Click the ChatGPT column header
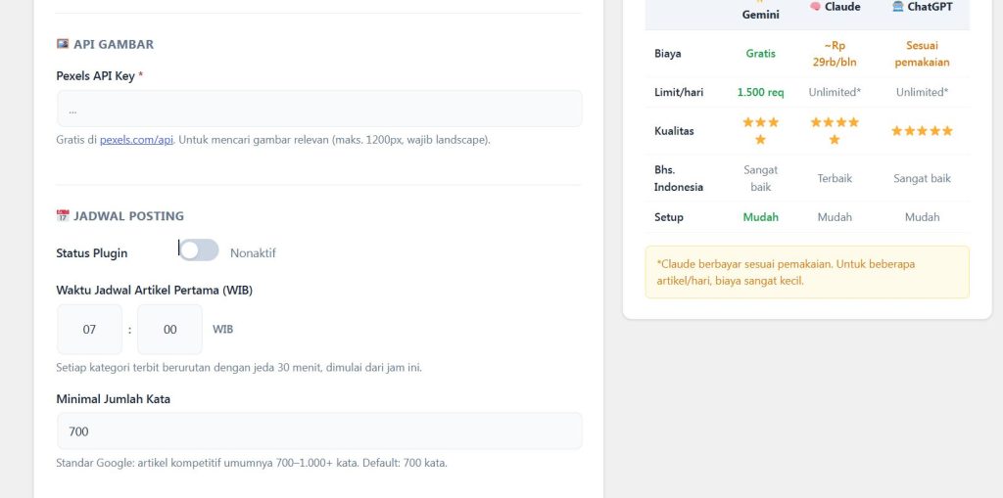The width and height of the screenshot is (1003, 498). (922, 7)
